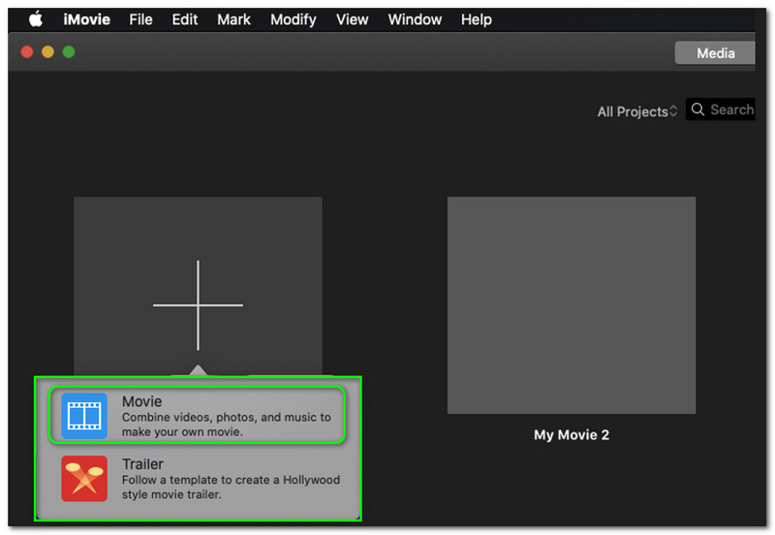Click 'Combine videos, photos, and music' description
The width and height of the screenshot is (775, 535).
point(227,425)
